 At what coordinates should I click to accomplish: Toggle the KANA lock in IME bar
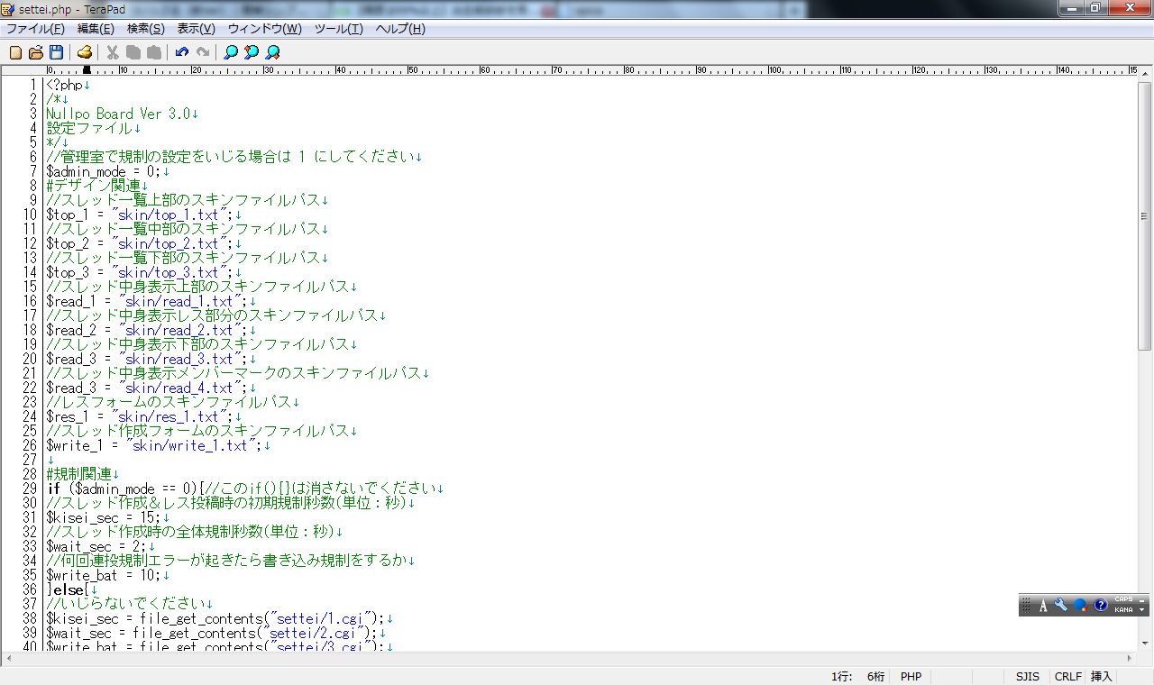click(1123, 610)
